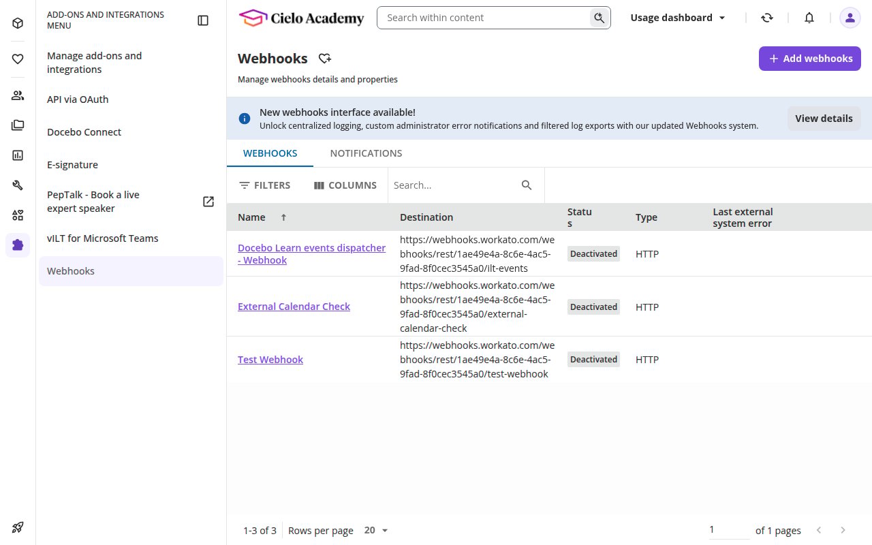The width and height of the screenshot is (872, 545).
Task: Open the COLUMNS button
Action: (345, 185)
